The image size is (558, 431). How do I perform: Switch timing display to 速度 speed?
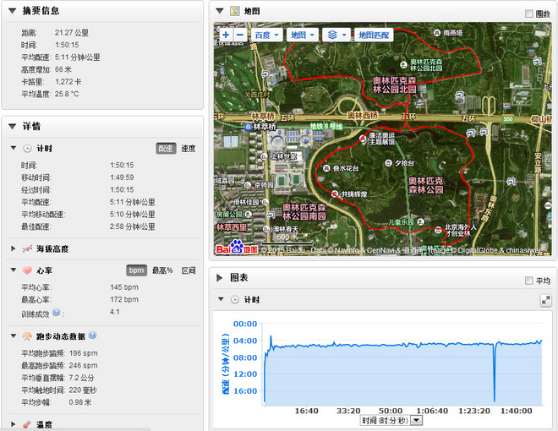click(189, 149)
